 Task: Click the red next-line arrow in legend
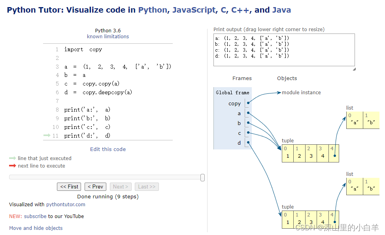pos(13,166)
